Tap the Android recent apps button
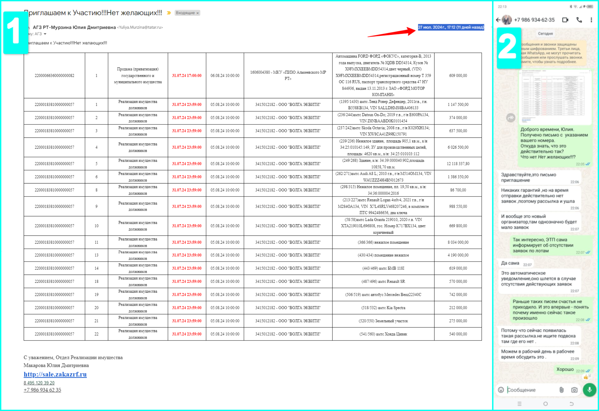Screen dimensions: 599x411 (519, 404)
